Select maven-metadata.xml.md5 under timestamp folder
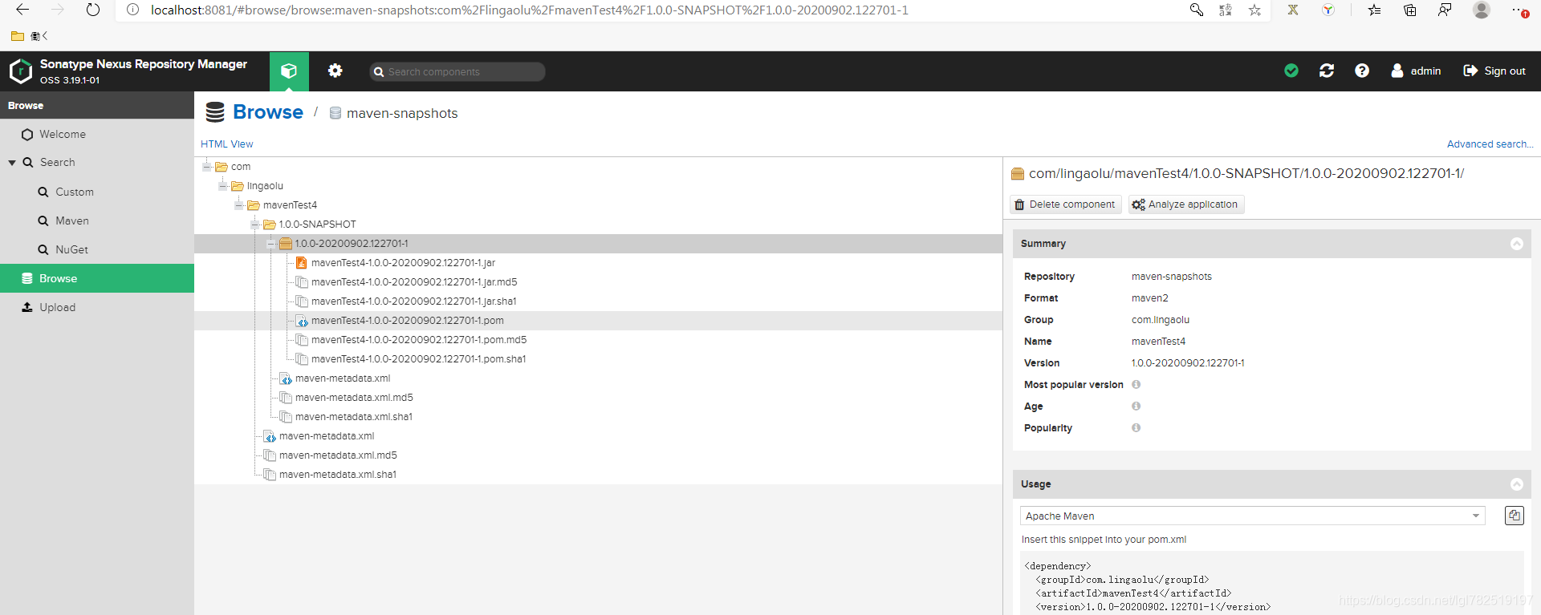The image size is (1541, 615). coord(354,398)
